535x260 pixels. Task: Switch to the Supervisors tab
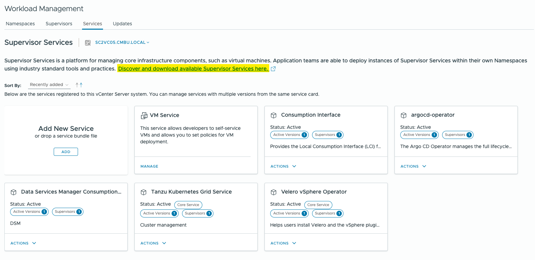click(x=59, y=24)
